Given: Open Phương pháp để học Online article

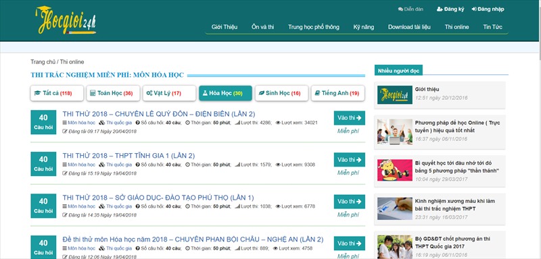Looking at the screenshot, I should pos(457,127).
